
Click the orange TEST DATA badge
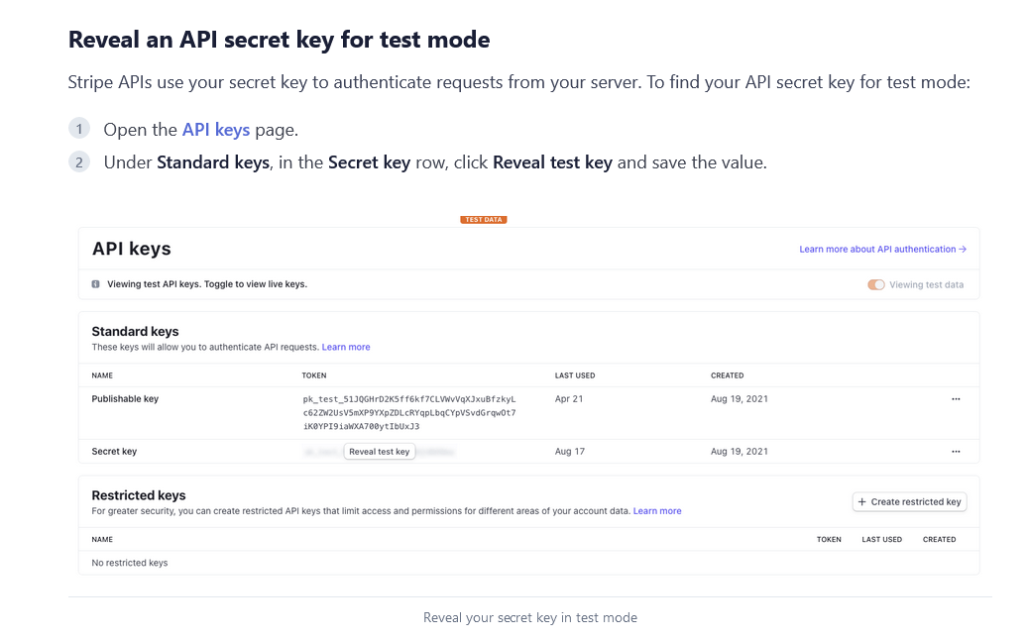(483, 219)
